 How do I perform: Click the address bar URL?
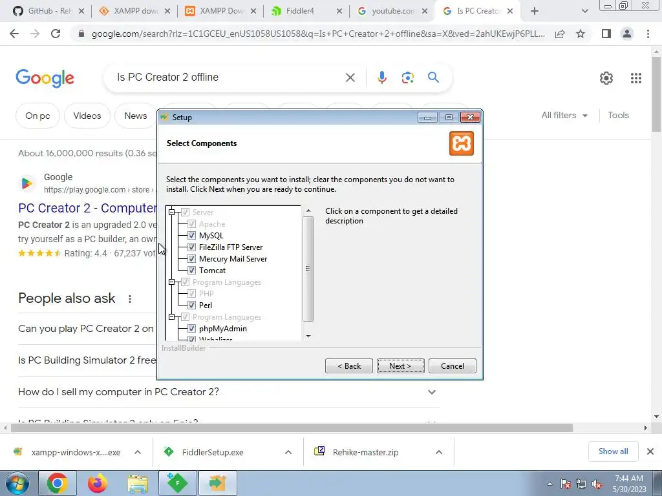(318, 34)
